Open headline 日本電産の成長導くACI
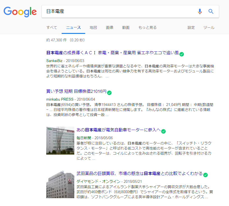The image size is (229, 206). tap(112, 53)
